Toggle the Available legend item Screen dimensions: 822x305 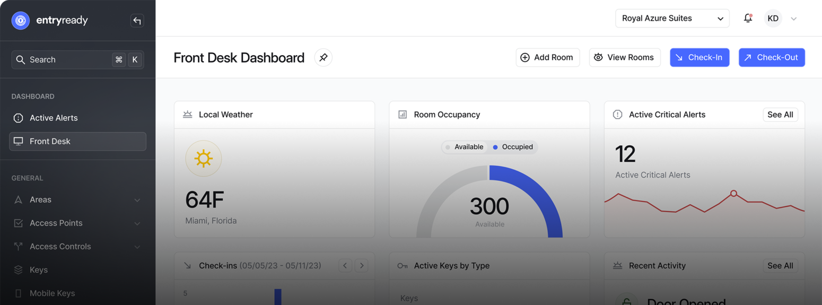pos(465,147)
